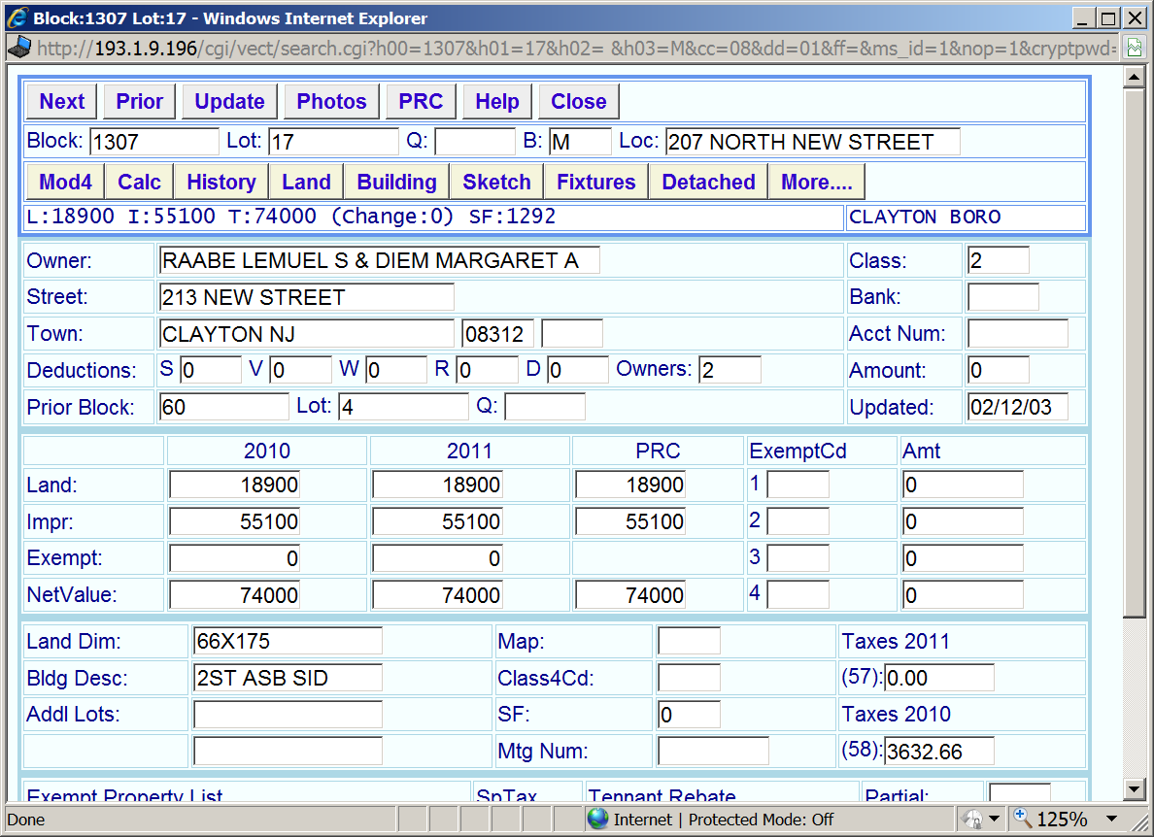The width and height of the screenshot is (1154, 837).
Task: Click the Next record button
Action: (62, 102)
